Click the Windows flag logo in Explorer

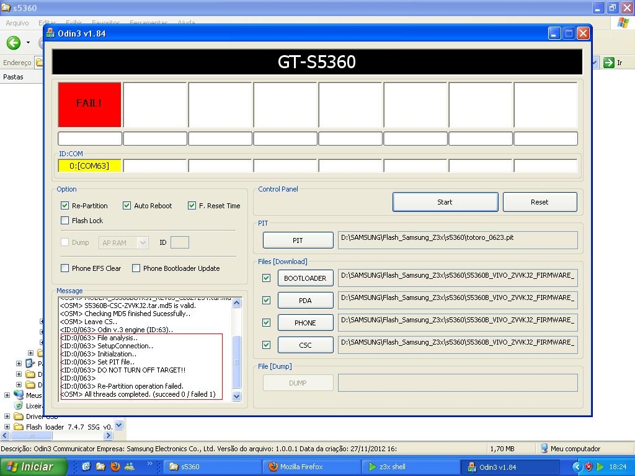click(623, 23)
